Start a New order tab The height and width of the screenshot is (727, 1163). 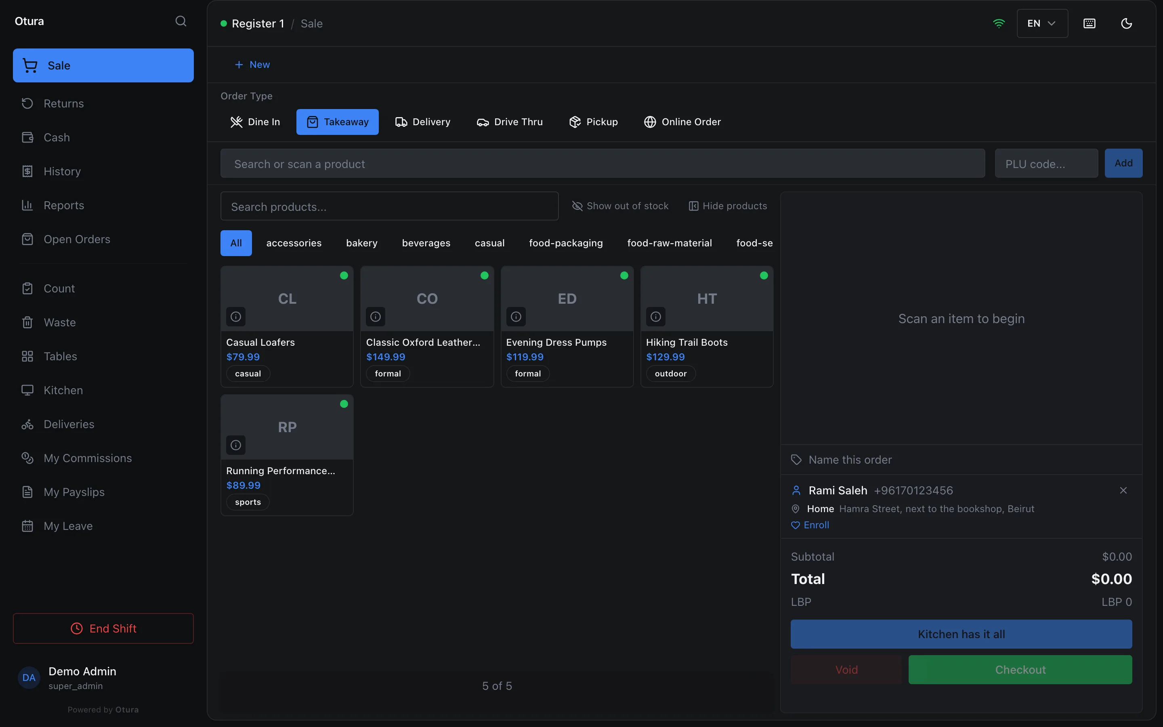[252, 65]
